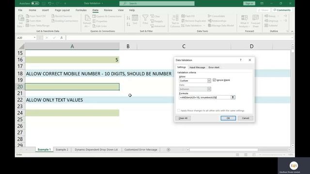Switch to the Insert ribbon tab
Viewport: 310px width, 174px height.
click(x=45, y=10)
